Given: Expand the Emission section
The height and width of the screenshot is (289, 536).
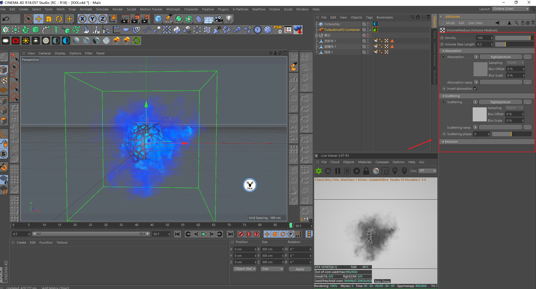Looking at the screenshot, I should click(444, 142).
